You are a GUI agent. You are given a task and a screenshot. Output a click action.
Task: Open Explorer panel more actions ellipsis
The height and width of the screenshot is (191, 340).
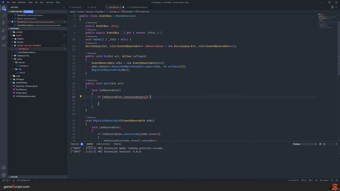click(x=64, y=7)
